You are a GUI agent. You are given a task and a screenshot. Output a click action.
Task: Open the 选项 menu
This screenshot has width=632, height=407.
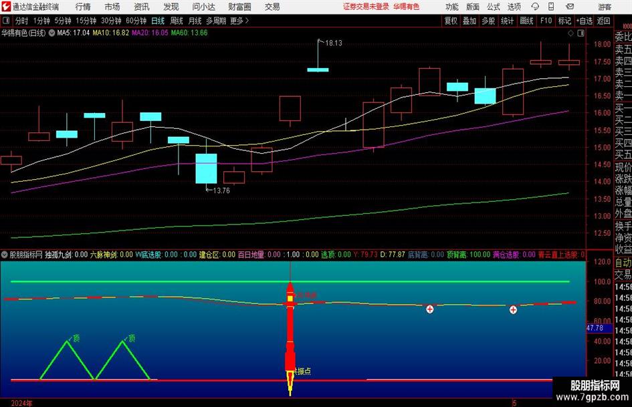pyautogui.click(x=514, y=7)
